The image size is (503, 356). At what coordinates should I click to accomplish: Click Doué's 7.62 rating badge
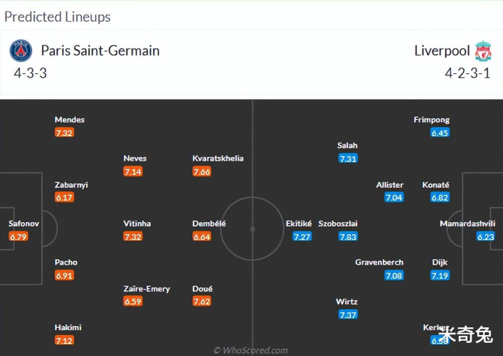point(201,302)
